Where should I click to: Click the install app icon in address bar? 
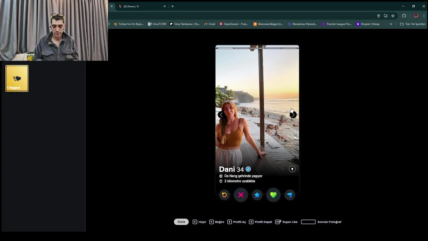[x=386, y=16]
